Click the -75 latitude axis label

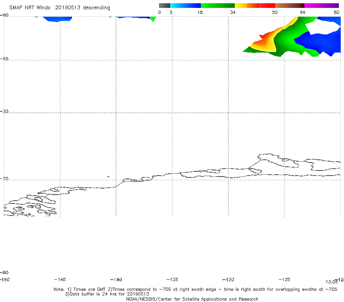[4, 179]
